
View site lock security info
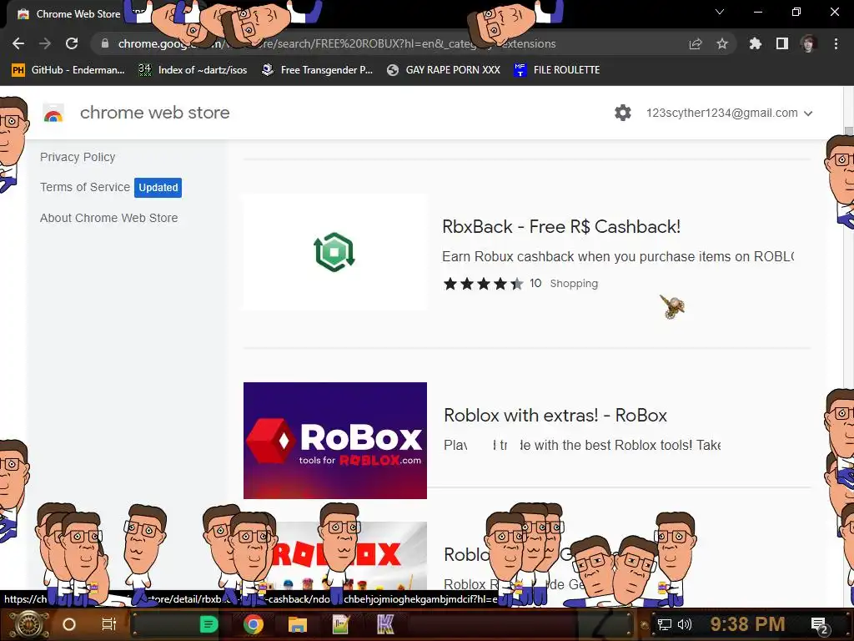[105, 43]
